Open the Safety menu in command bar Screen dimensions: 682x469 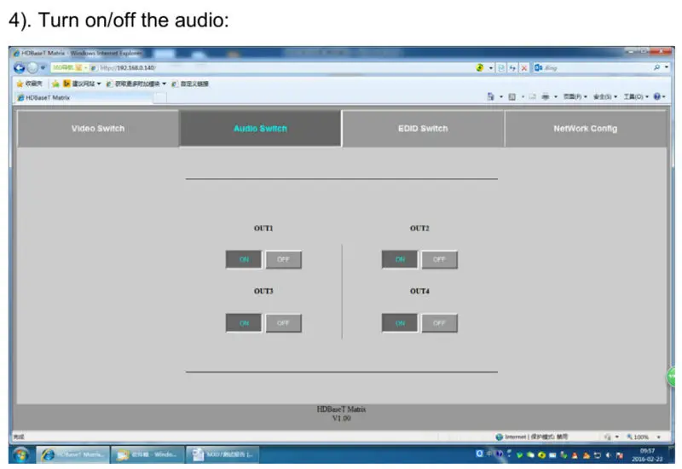click(x=605, y=96)
